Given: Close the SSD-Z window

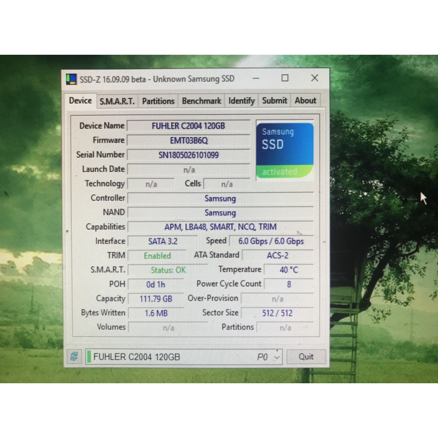Looking at the screenshot, I should point(314,78).
